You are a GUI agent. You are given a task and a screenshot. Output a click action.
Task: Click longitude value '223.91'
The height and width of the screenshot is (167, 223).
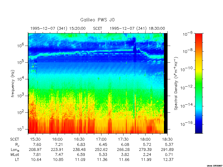57,149
